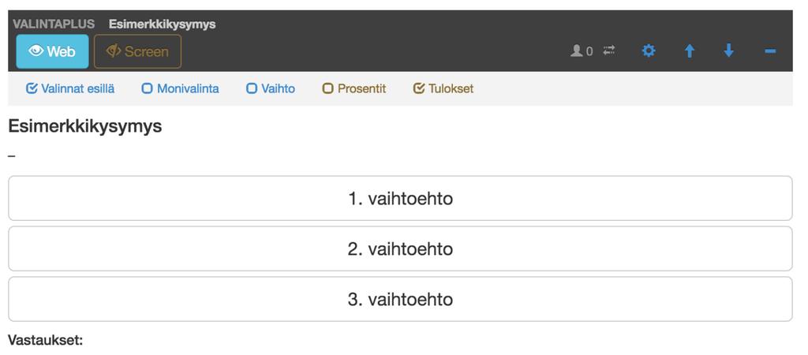Click the VALINTAPLUS header label
Screen dimensions: 808x355
click(54, 24)
